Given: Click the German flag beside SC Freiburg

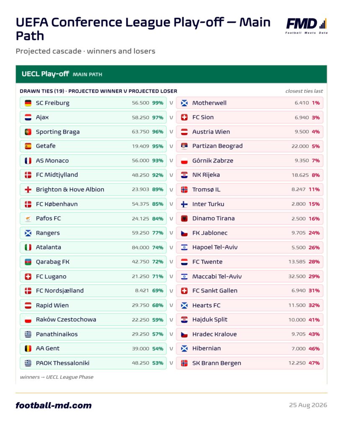Looking at the screenshot, I should (x=28, y=103).
